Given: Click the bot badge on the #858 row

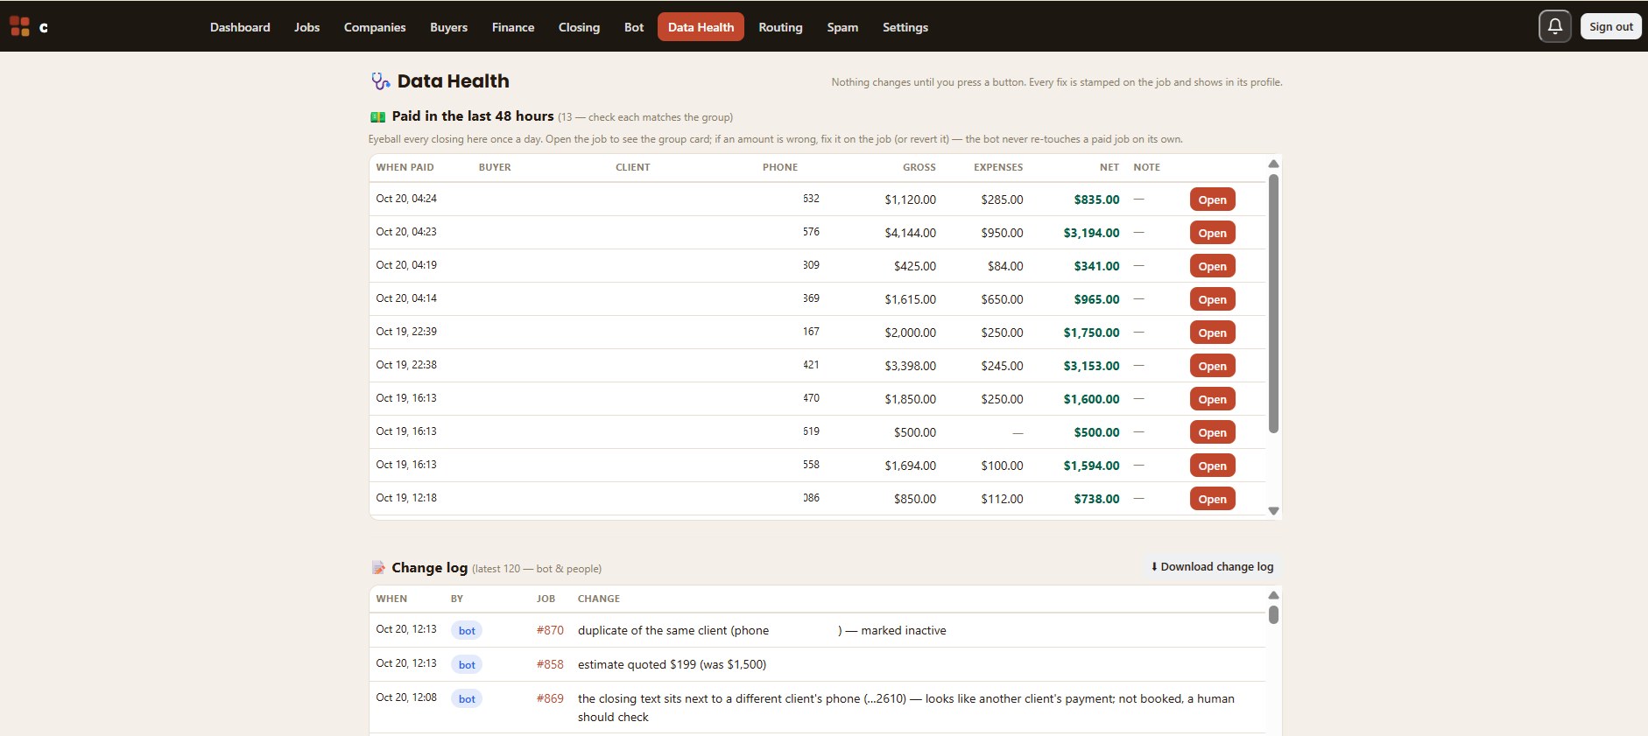Looking at the screenshot, I should coord(467,664).
